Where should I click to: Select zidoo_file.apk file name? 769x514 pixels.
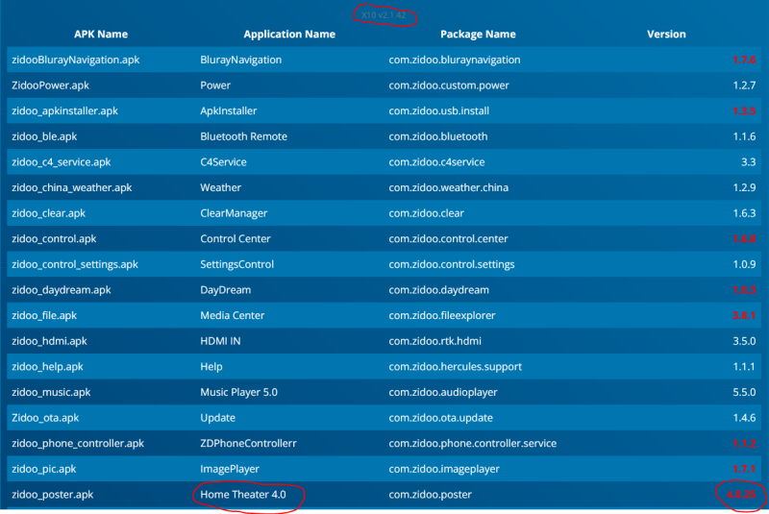[x=44, y=315]
